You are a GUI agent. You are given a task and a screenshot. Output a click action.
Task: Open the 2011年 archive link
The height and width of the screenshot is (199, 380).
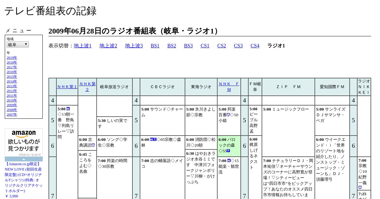tap(12, 95)
